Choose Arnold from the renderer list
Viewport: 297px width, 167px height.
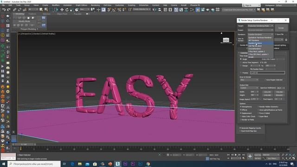[x=260, y=57]
